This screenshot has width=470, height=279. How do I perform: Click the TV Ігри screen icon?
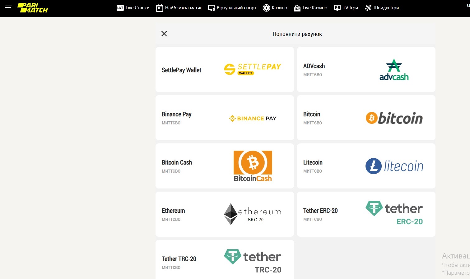pos(337,8)
